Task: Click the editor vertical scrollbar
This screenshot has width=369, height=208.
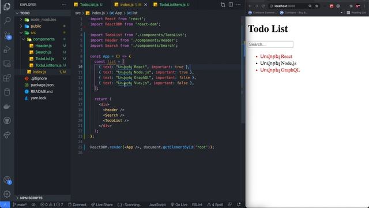Action: tap(243, 69)
